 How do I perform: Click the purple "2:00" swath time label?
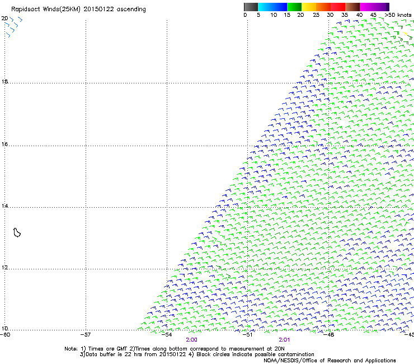192,340
